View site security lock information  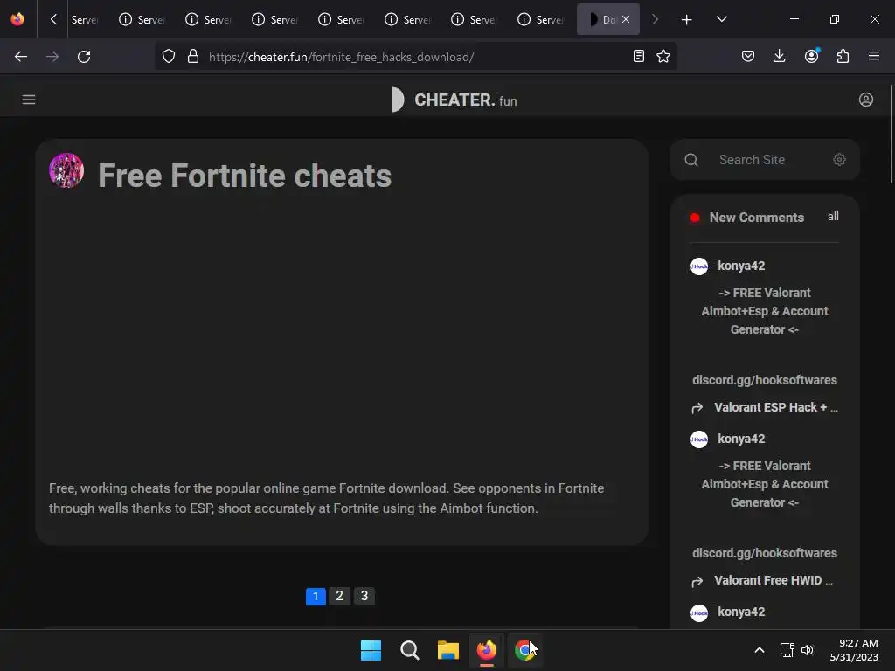pos(193,57)
